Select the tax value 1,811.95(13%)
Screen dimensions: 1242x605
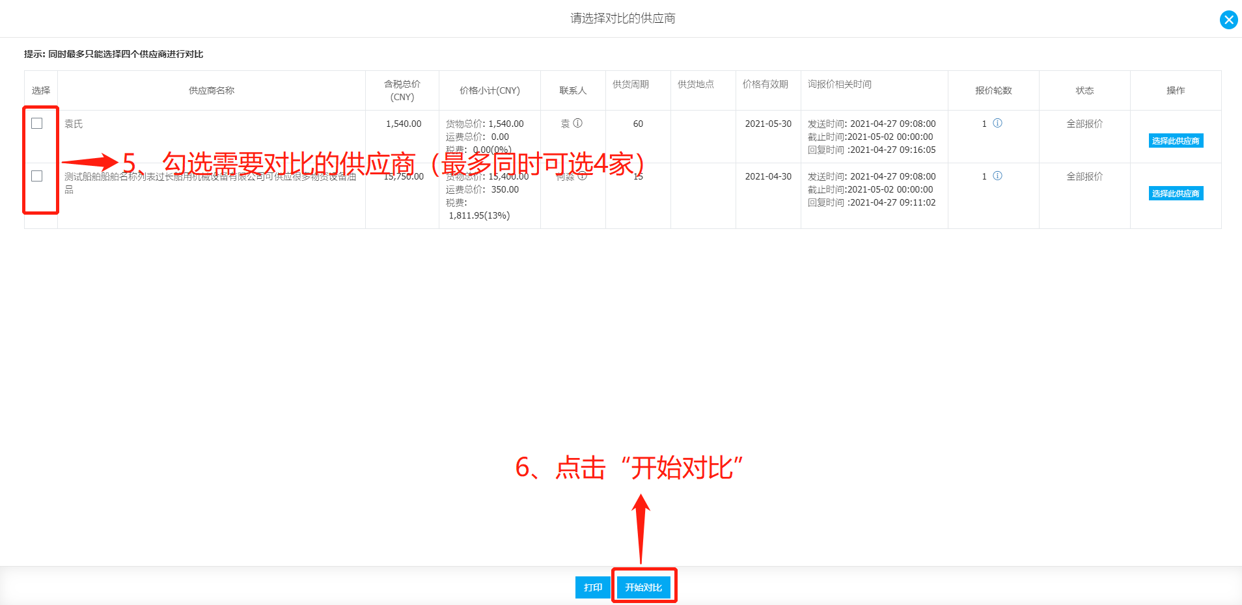click(x=479, y=215)
